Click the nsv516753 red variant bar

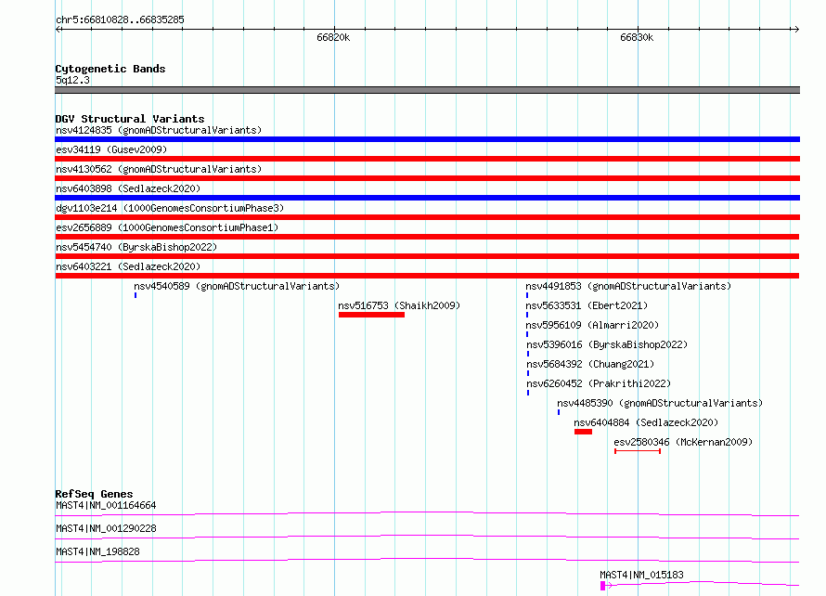pyautogui.click(x=371, y=315)
